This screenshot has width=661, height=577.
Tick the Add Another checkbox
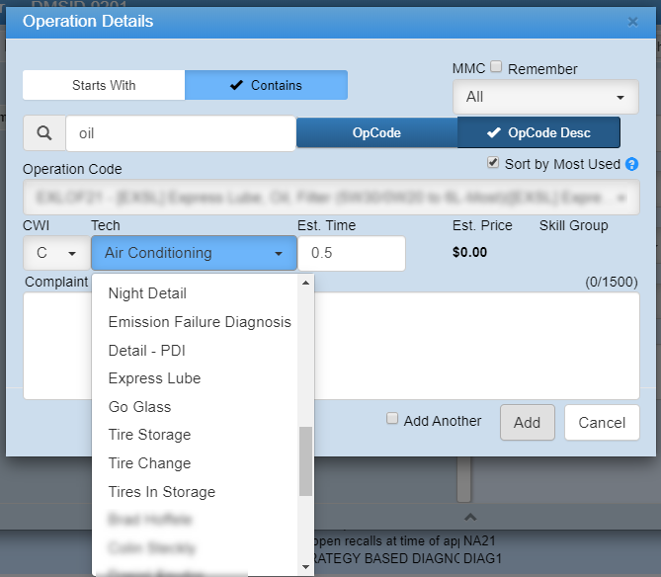(392, 419)
